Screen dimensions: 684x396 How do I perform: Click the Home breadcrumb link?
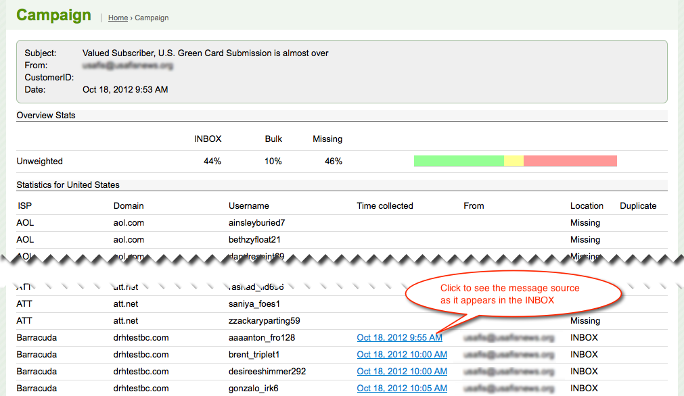(118, 18)
